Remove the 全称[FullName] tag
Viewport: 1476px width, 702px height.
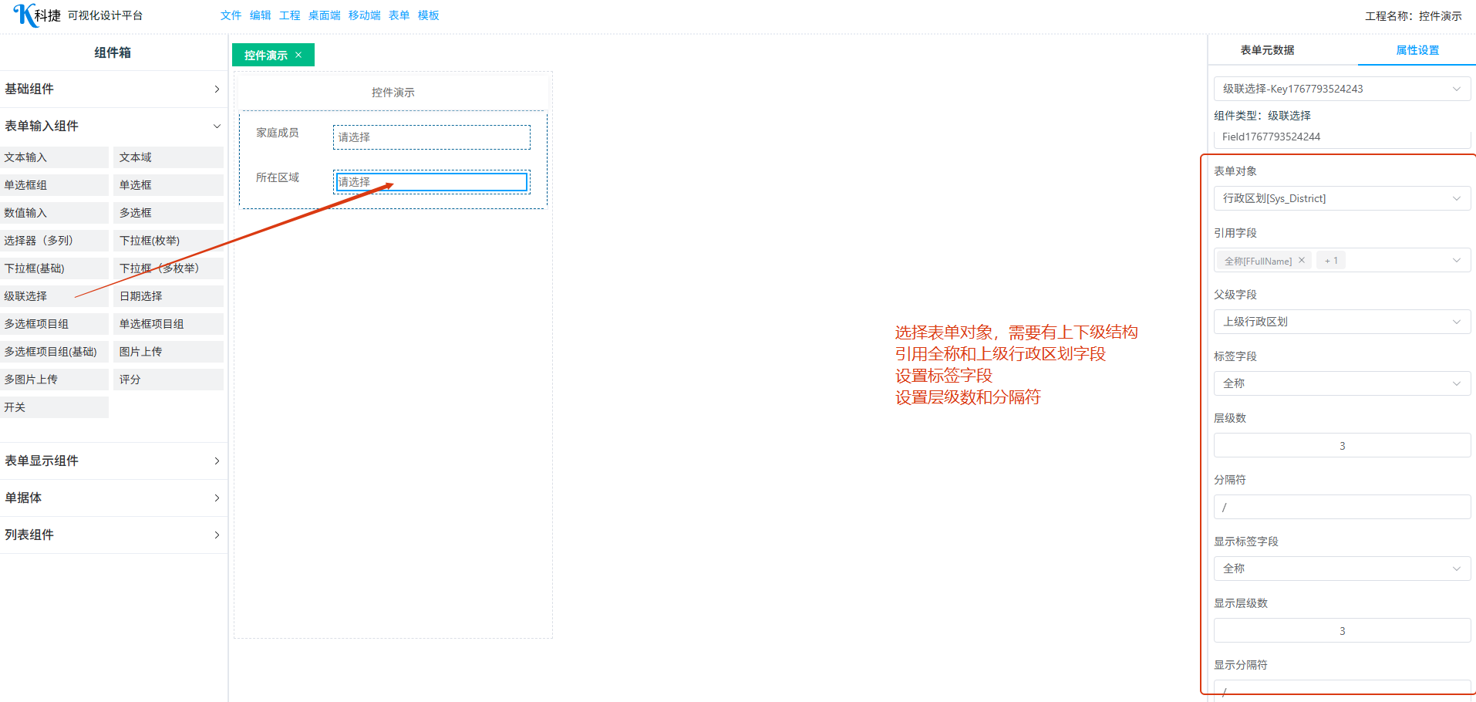pyautogui.click(x=1302, y=260)
